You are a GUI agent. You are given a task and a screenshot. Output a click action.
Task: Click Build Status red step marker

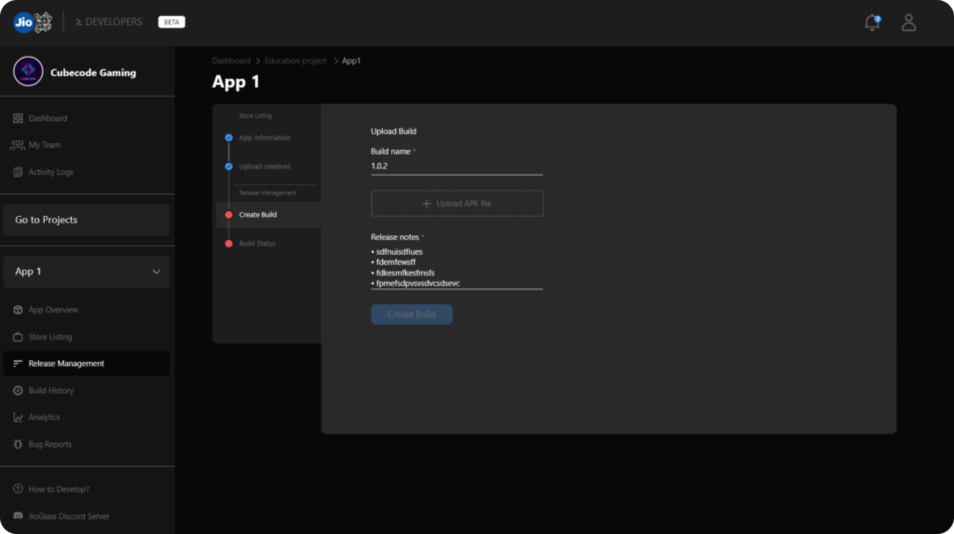tap(228, 244)
